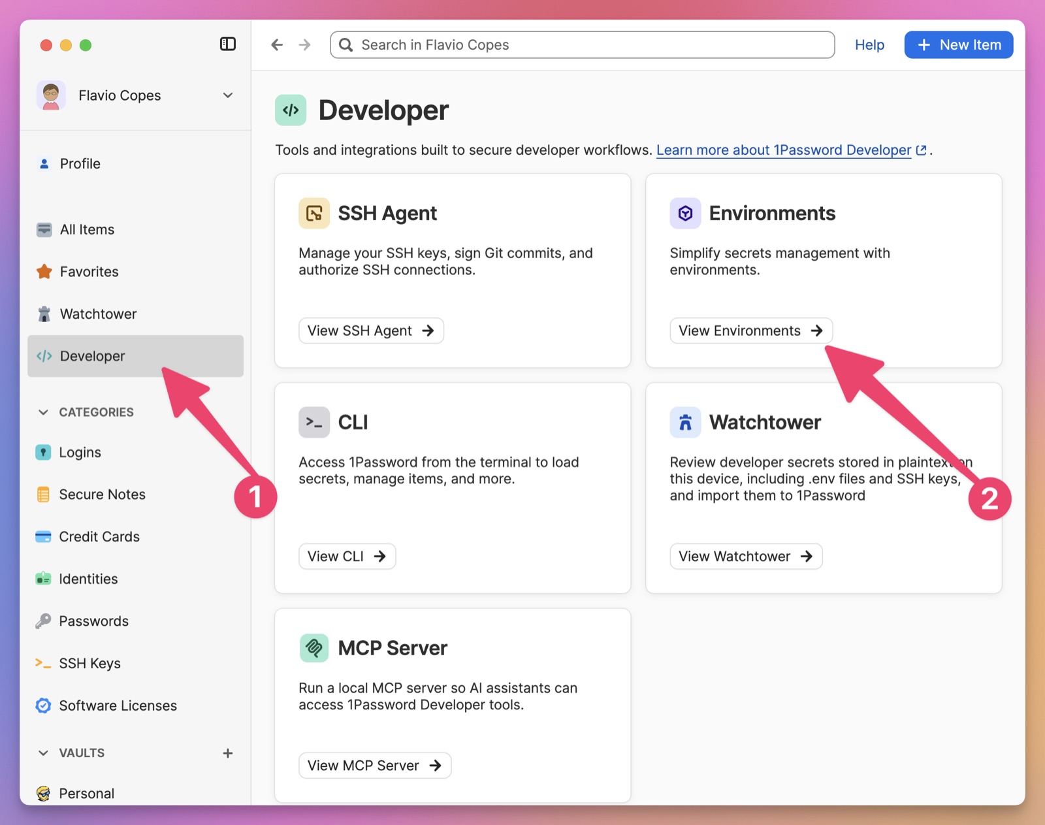Open the Personal vault
This screenshot has width=1045, height=825.
point(135,792)
